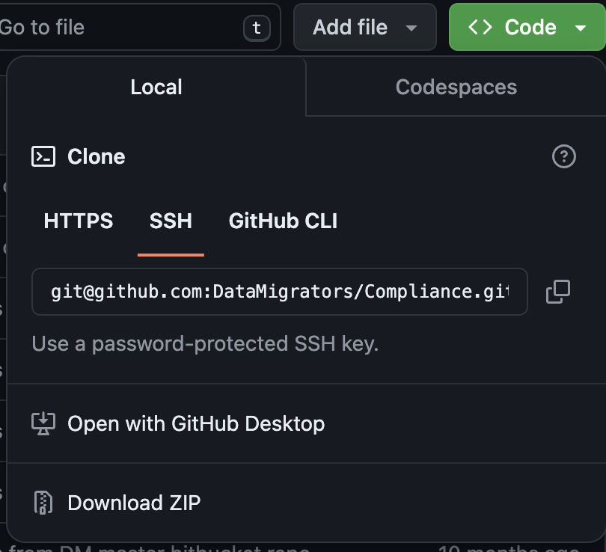
Task: Expand the Add file dropdown
Action: [x=364, y=28]
